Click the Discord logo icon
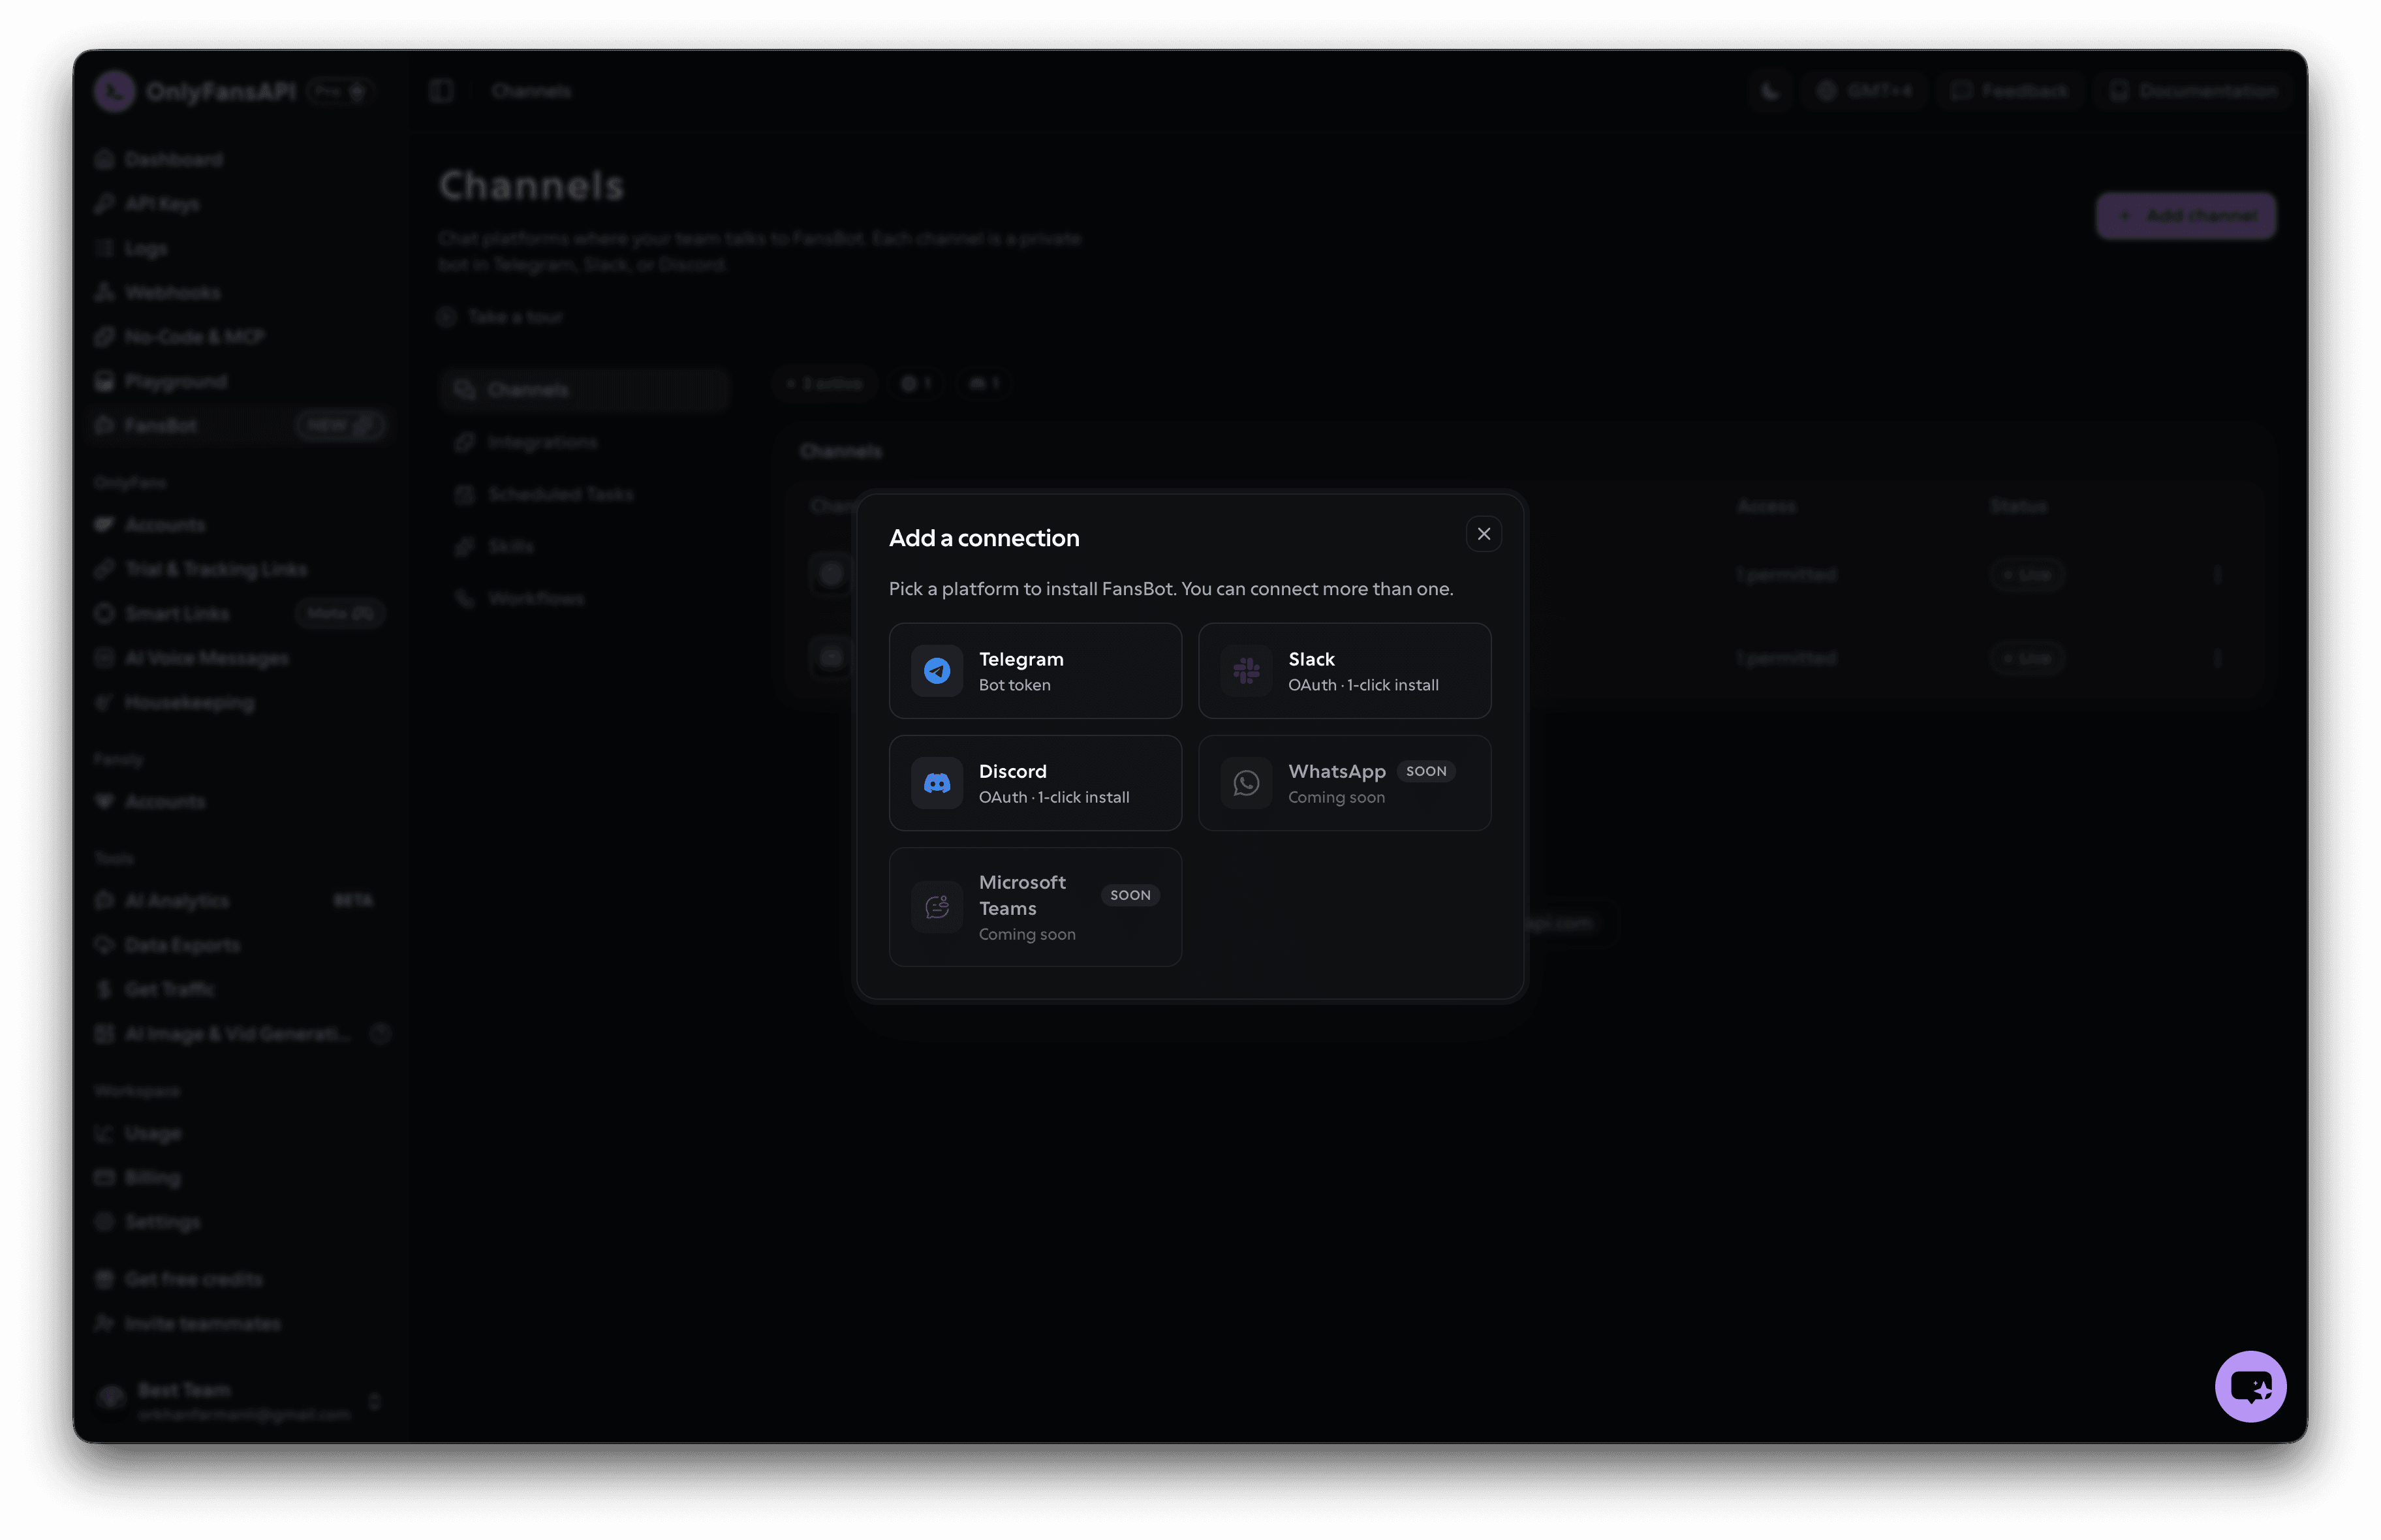Image resolution: width=2381 pixels, height=1540 pixels. click(x=936, y=783)
